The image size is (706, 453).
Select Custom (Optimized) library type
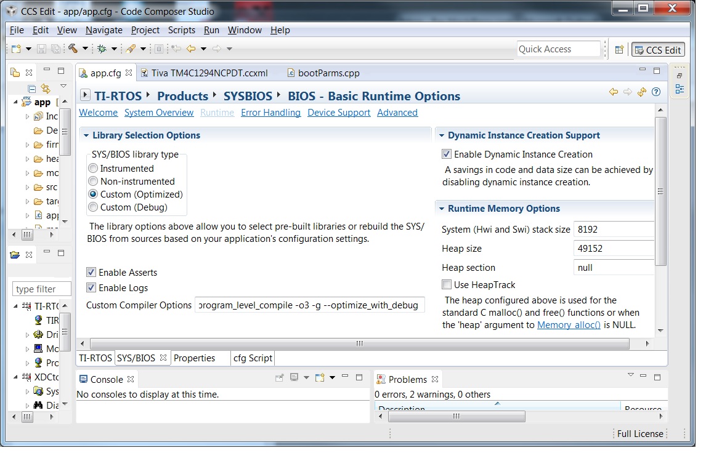93,194
